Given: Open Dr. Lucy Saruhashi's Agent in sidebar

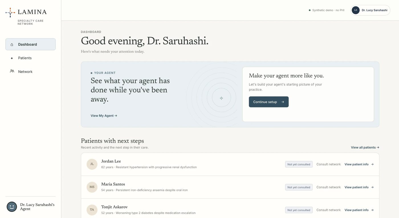Looking at the screenshot, I should click(30, 207).
